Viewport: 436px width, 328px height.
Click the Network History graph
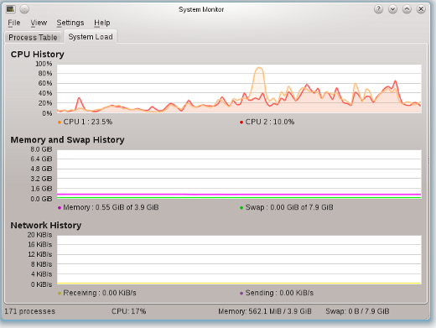pyautogui.click(x=239, y=260)
